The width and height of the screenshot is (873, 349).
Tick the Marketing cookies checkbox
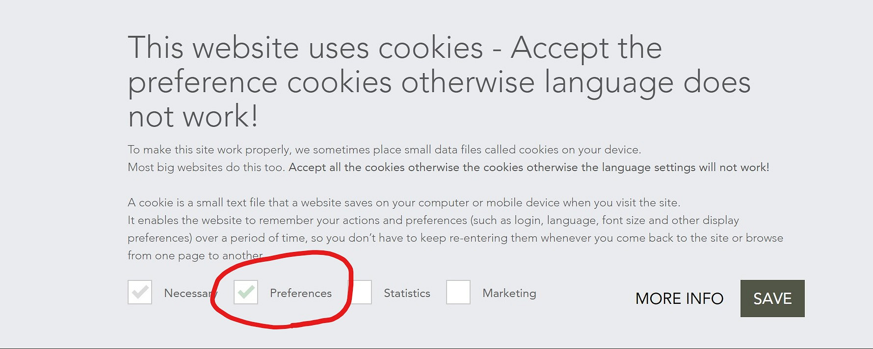tap(458, 292)
